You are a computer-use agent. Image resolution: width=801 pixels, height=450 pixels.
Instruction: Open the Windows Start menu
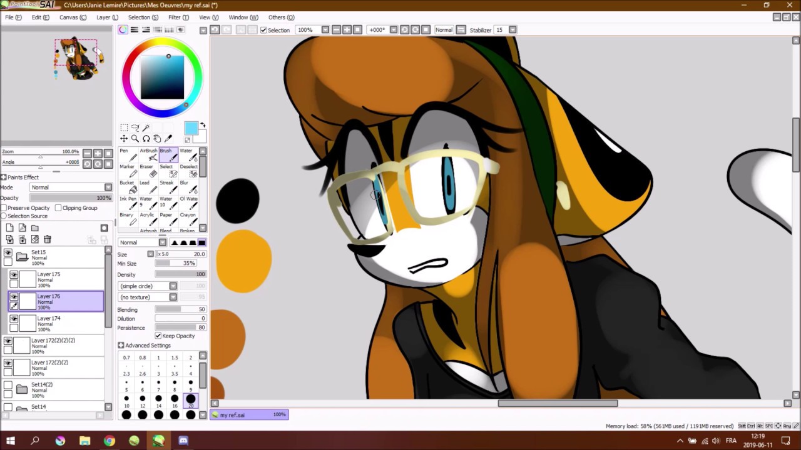[11, 441]
